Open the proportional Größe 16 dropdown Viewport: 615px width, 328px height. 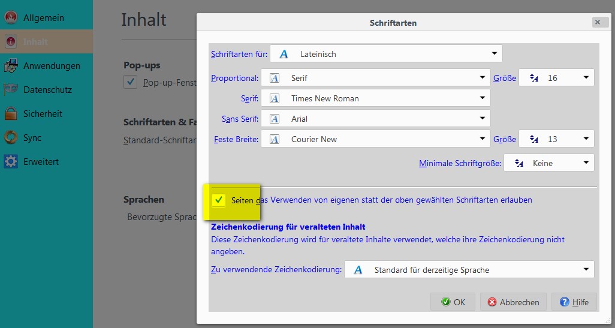pyautogui.click(x=557, y=78)
